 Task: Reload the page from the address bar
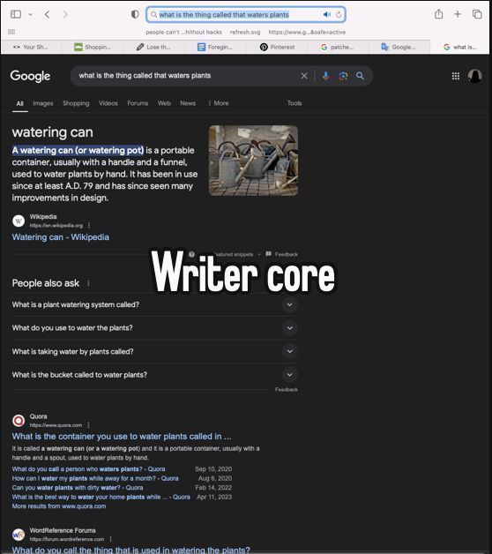(x=339, y=14)
